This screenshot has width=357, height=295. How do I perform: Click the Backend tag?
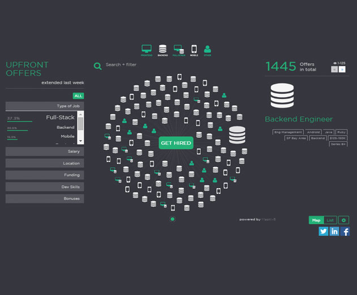pos(318,138)
